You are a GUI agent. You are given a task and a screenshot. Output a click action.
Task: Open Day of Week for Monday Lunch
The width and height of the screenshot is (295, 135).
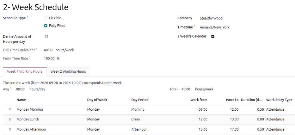click(x=93, y=119)
